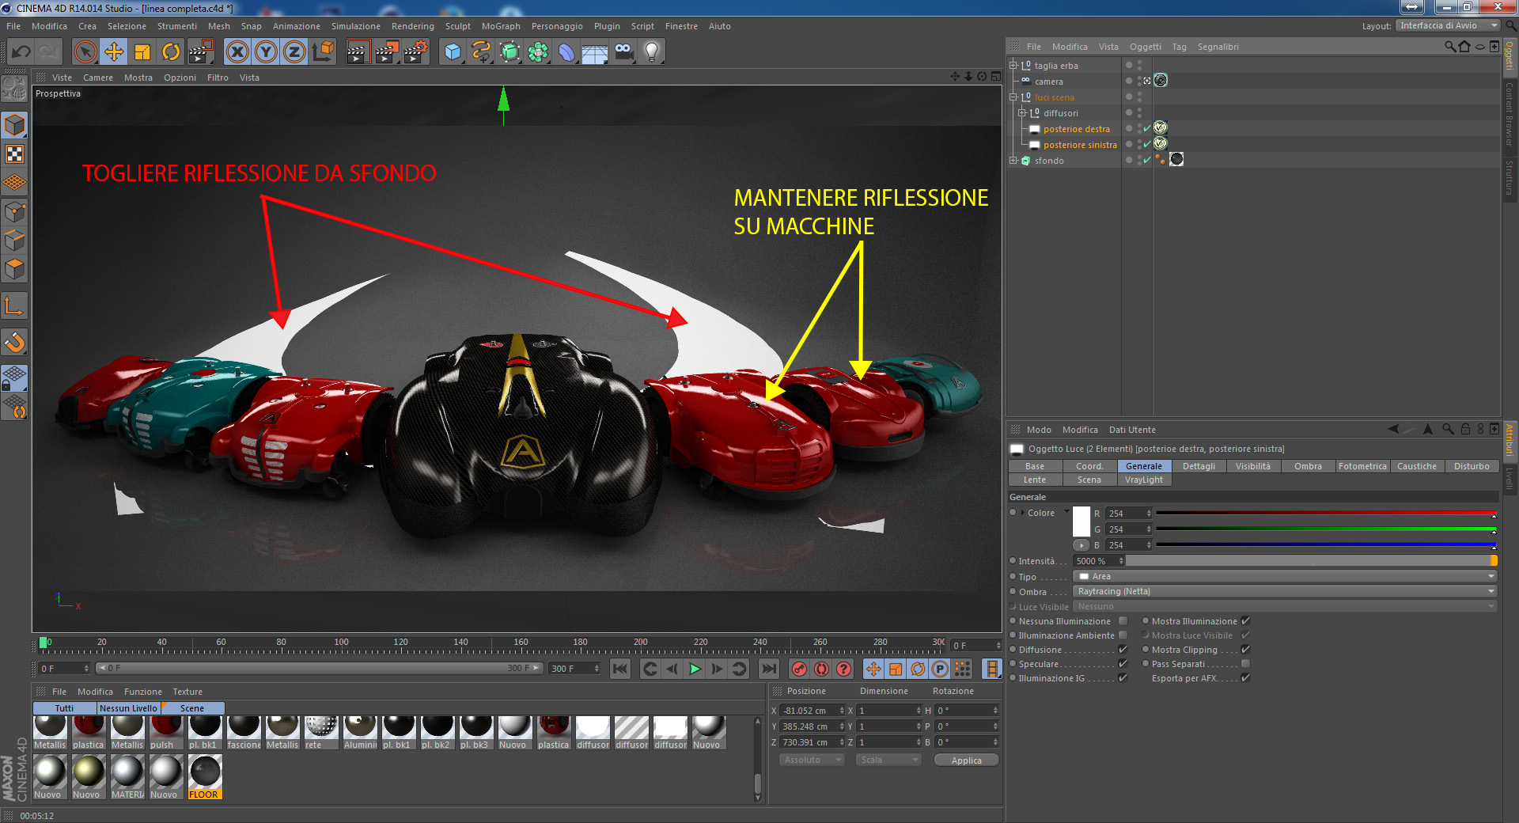Open the Edit Render Settings icon

click(416, 52)
